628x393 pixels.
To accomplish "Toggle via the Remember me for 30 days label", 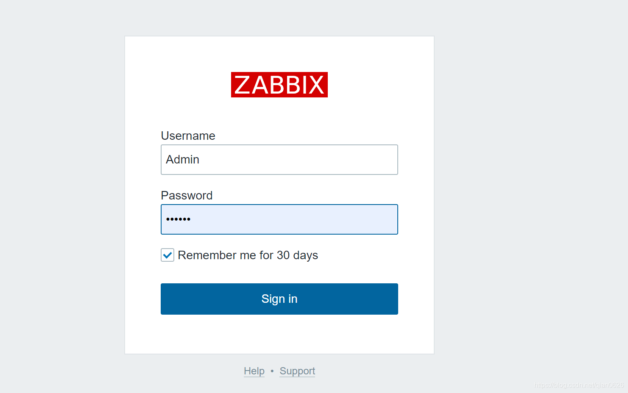I will [x=248, y=255].
